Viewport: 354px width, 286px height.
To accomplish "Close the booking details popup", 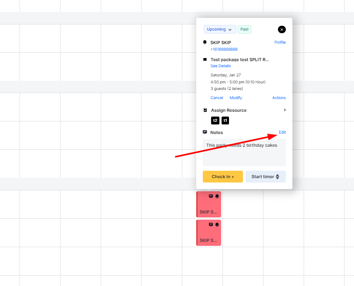I will (x=281, y=30).
